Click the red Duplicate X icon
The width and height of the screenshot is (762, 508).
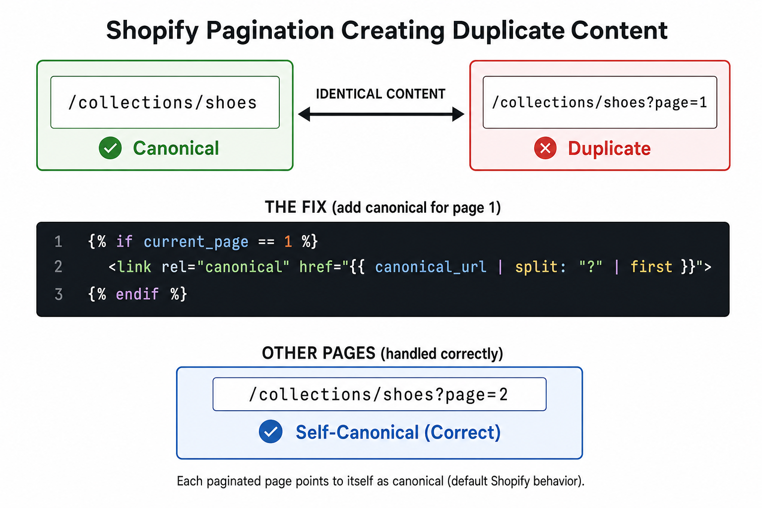coord(545,148)
